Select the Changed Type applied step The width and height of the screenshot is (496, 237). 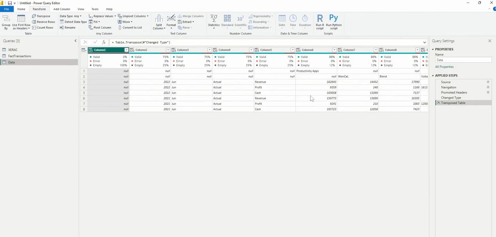[451, 98]
